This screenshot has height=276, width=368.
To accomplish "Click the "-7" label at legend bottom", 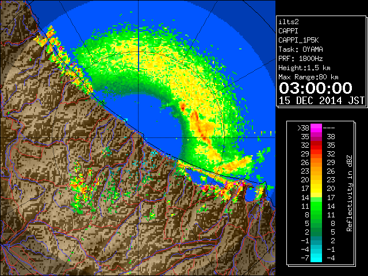I will 305,258.
